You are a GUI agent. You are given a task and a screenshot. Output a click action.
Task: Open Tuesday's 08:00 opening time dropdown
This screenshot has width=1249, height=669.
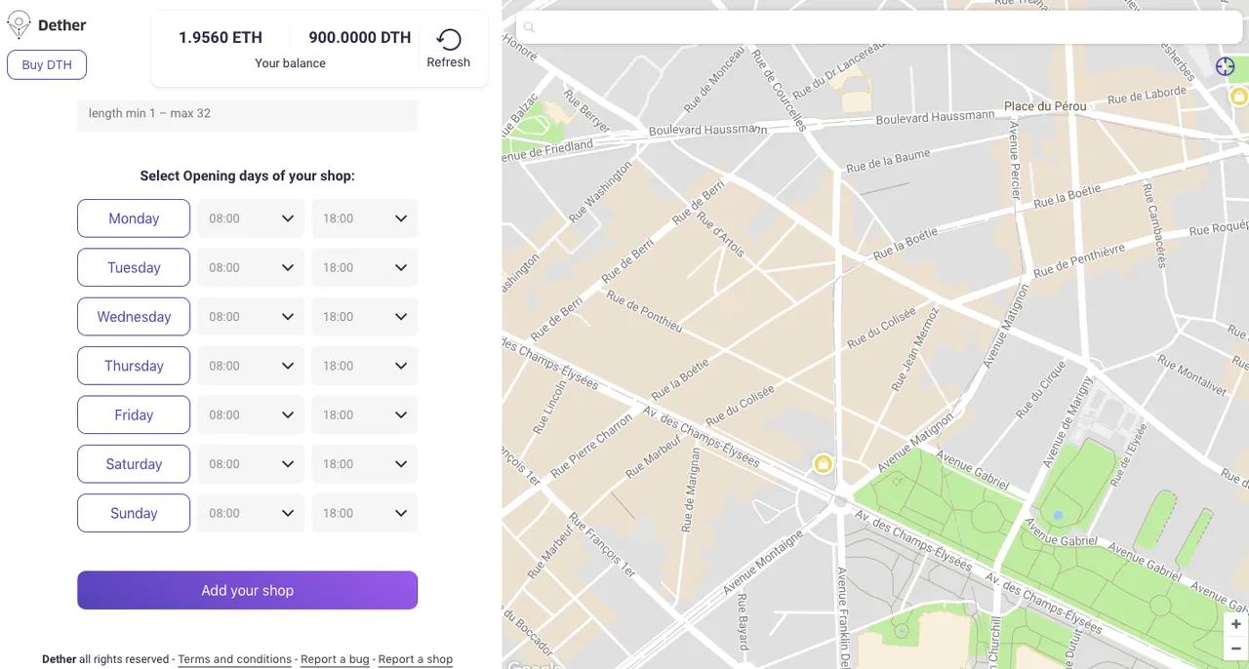pos(251,267)
